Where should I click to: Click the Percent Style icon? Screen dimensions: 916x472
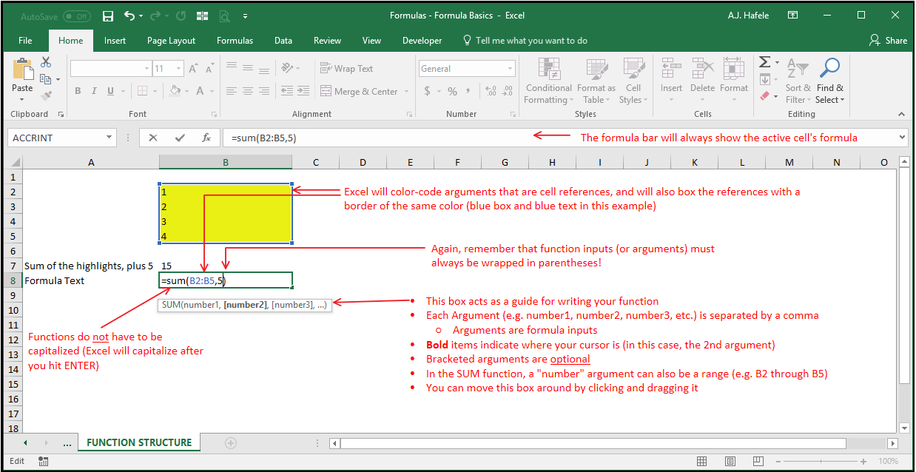[453, 91]
